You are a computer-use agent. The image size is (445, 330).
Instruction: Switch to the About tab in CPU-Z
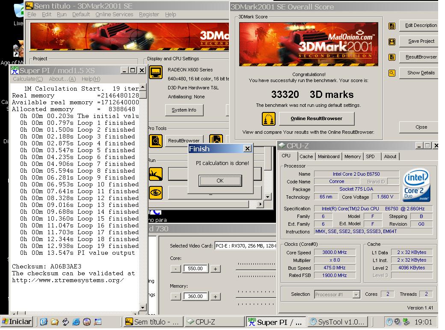(x=390, y=157)
